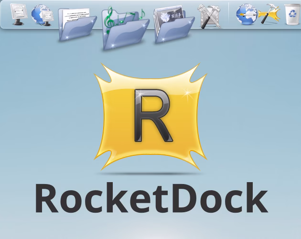The width and height of the screenshot is (301, 239).
Task: Open the Recycle Bin icon
Action: [292, 14]
